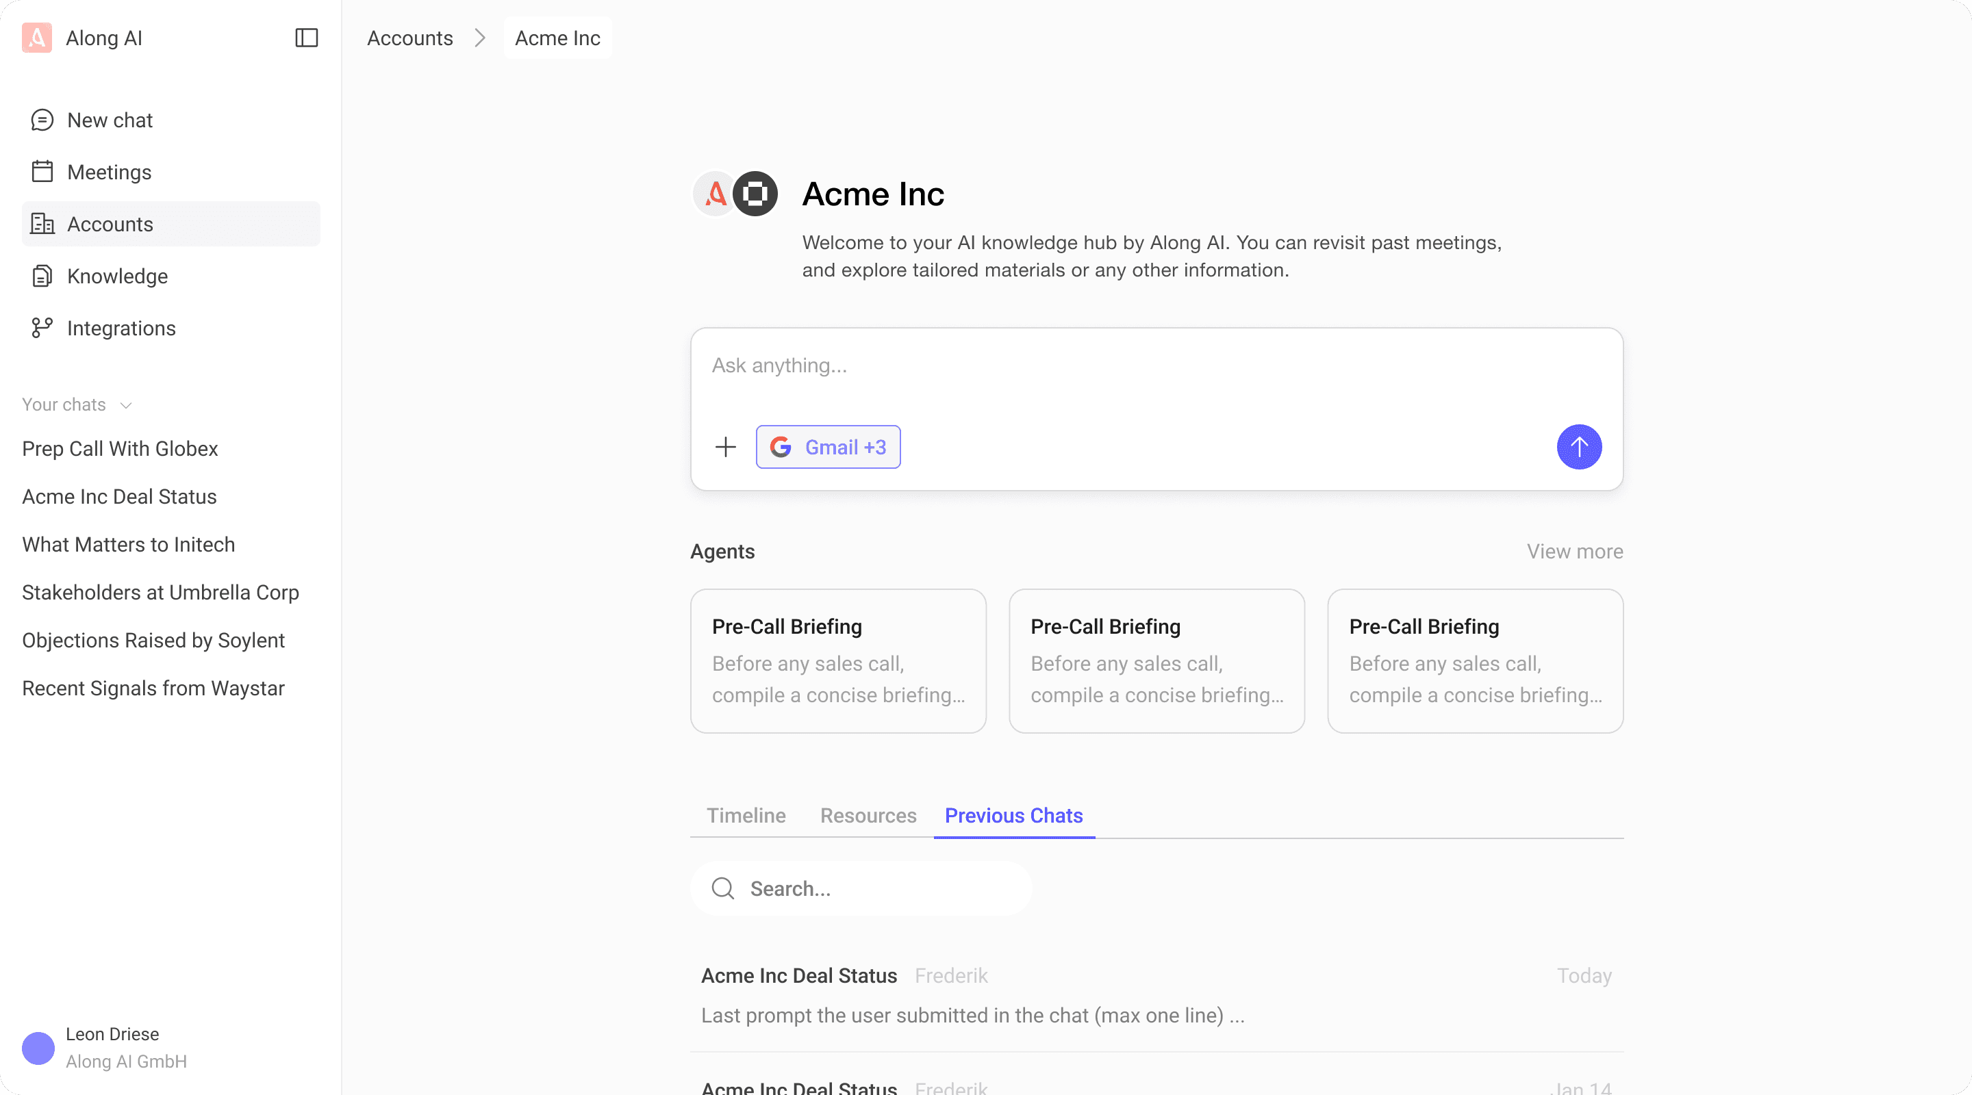Click the magnifier icon in search

[722, 888]
